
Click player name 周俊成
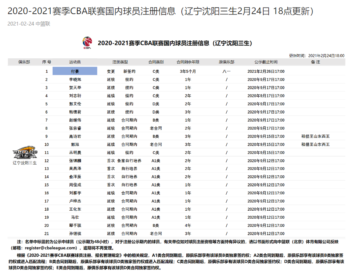pos(75,185)
